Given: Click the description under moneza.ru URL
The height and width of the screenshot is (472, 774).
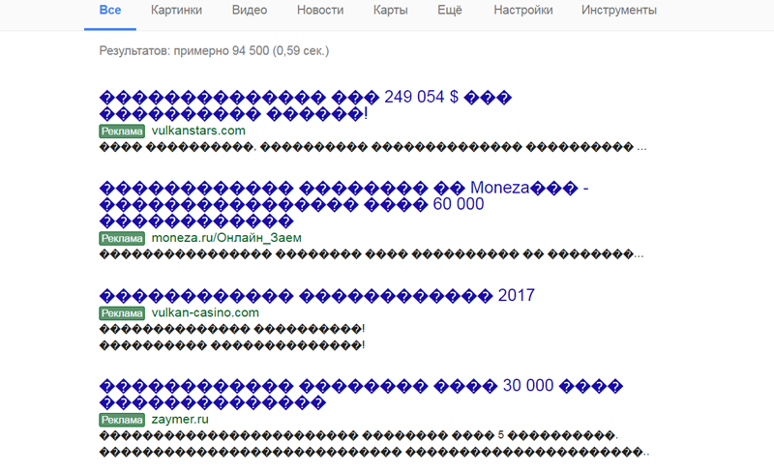Looking at the screenshot, I should 372,254.
